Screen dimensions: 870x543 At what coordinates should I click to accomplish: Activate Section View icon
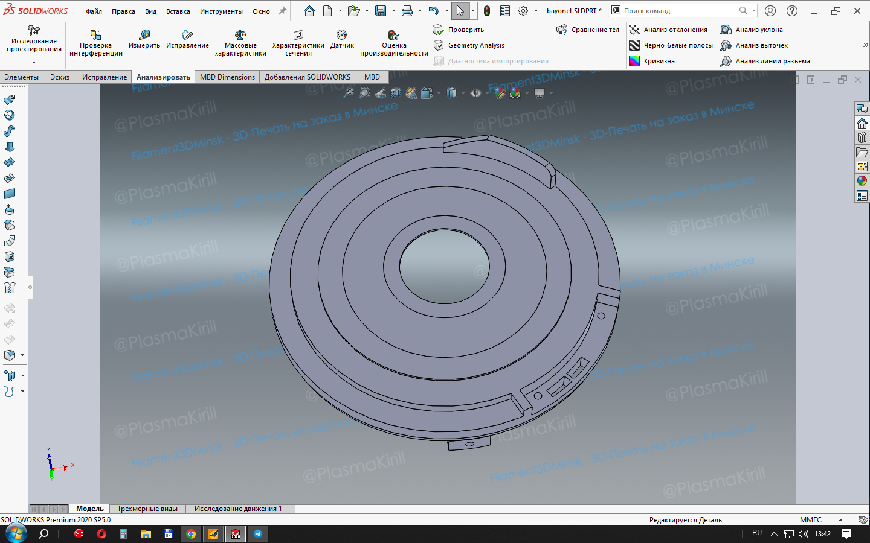(396, 93)
